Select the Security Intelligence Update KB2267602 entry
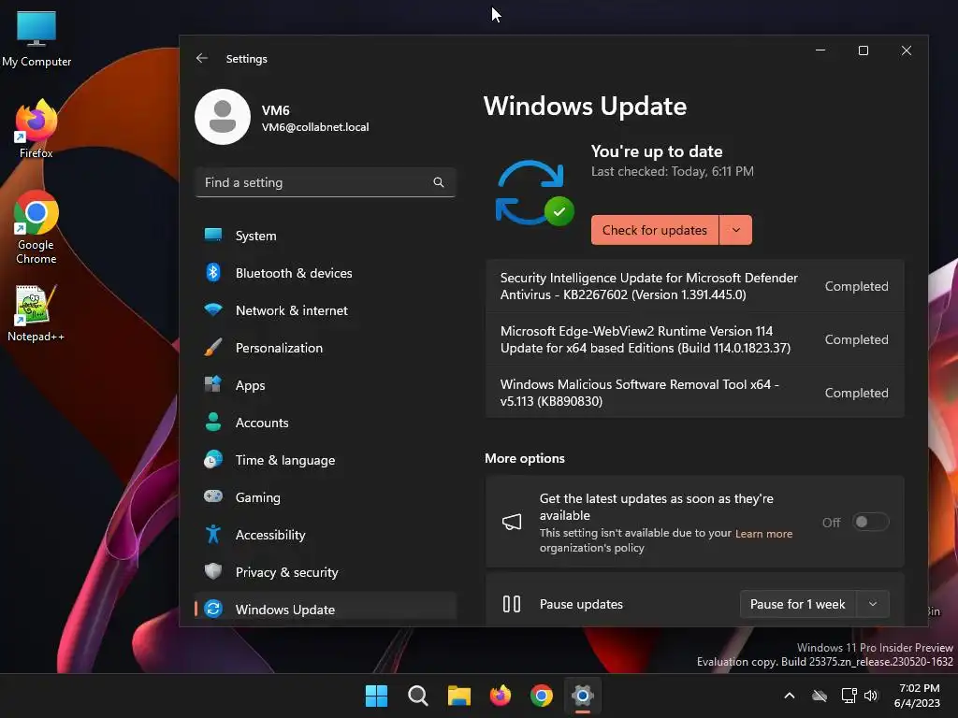 pyautogui.click(x=695, y=286)
